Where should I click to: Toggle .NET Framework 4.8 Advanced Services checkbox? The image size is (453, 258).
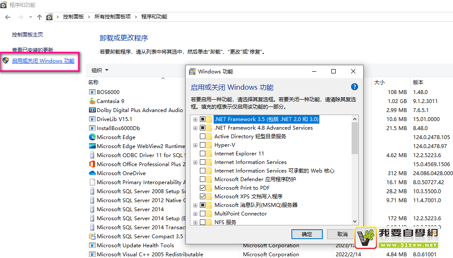coord(202,128)
